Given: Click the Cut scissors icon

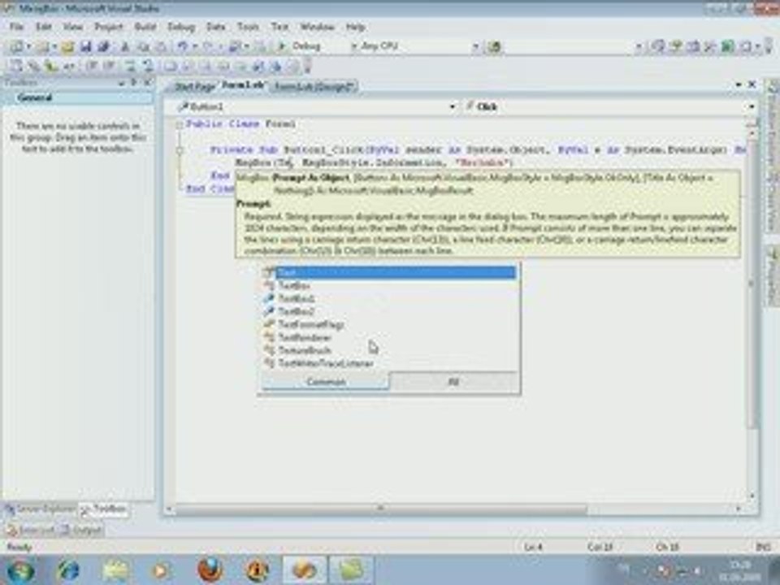Looking at the screenshot, I should pyautogui.click(x=125, y=47).
